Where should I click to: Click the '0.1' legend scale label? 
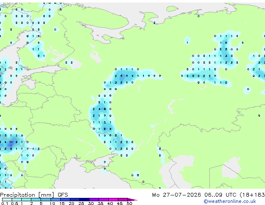tap(5, 203)
